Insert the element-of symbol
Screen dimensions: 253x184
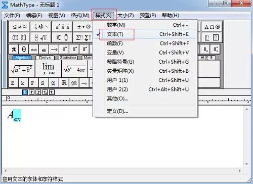pyautogui.click(x=44, y=50)
